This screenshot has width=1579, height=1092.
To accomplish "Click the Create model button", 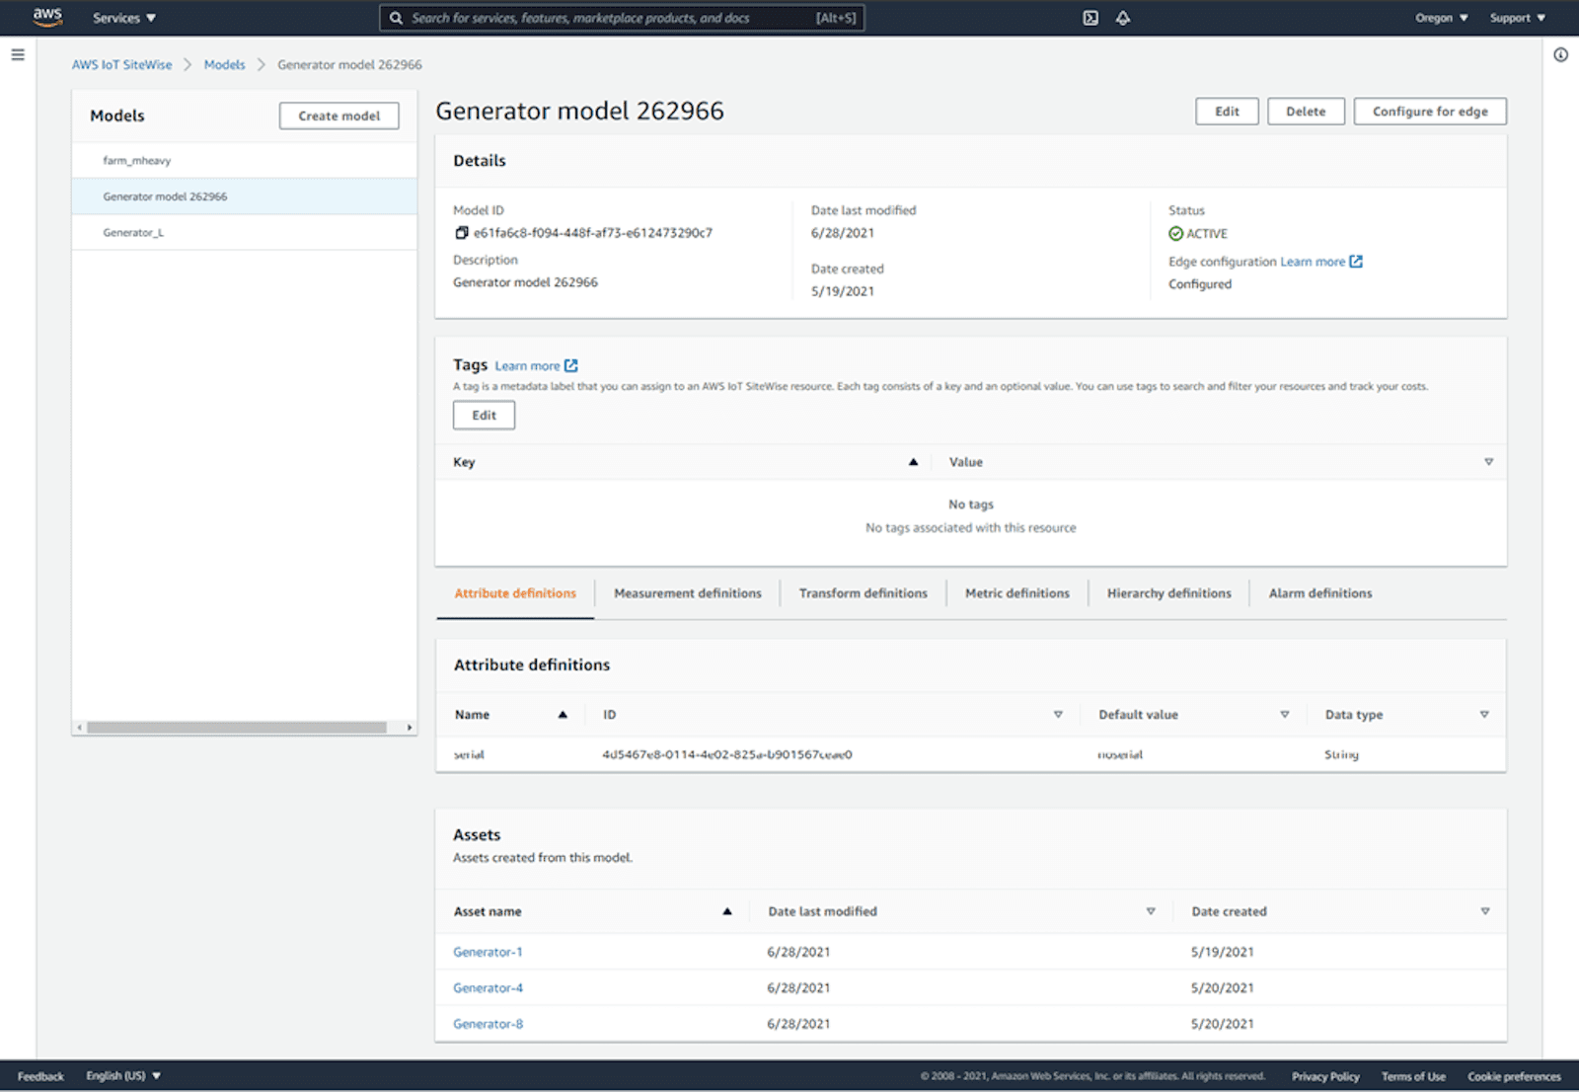I will pyautogui.click(x=339, y=116).
